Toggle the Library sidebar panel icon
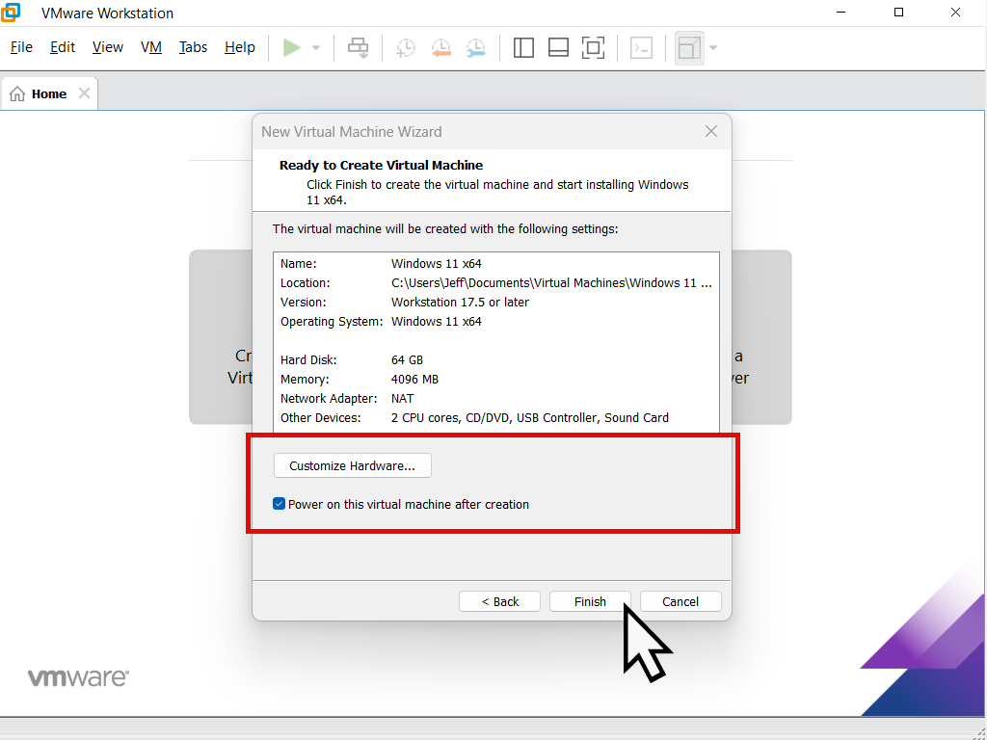The width and height of the screenshot is (987, 740). coord(523,47)
